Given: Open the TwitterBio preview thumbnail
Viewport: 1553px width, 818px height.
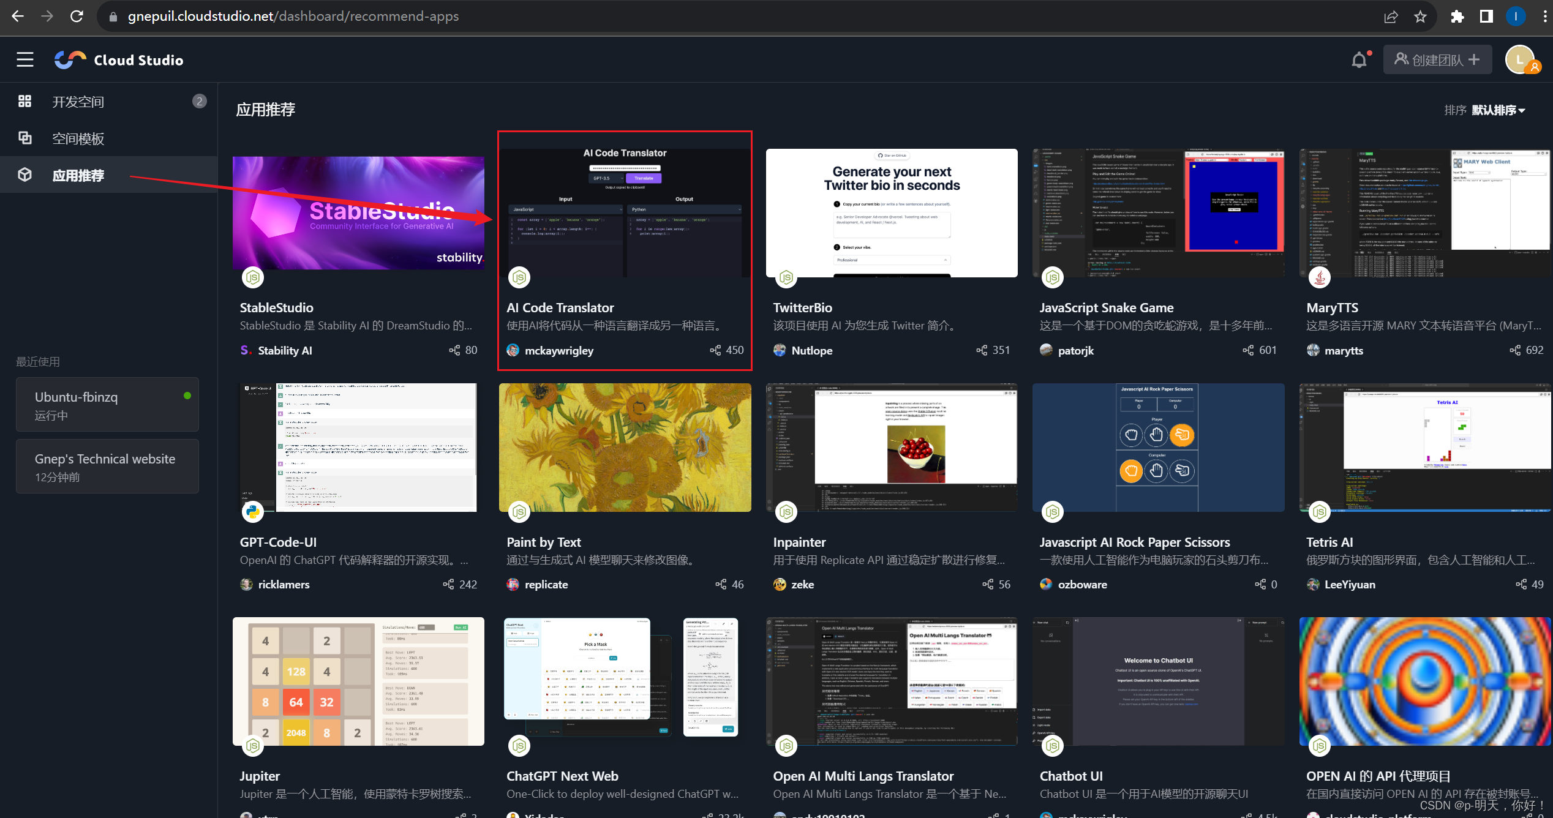Looking at the screenshot, I should click(x=892, y=213).
